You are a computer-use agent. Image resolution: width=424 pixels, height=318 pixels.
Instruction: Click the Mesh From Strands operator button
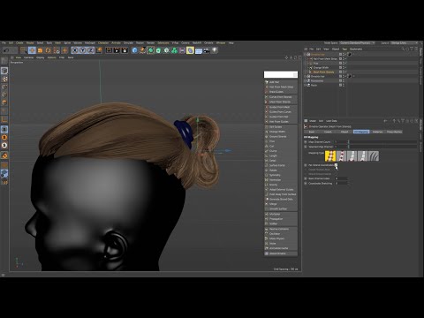[281, 102]
